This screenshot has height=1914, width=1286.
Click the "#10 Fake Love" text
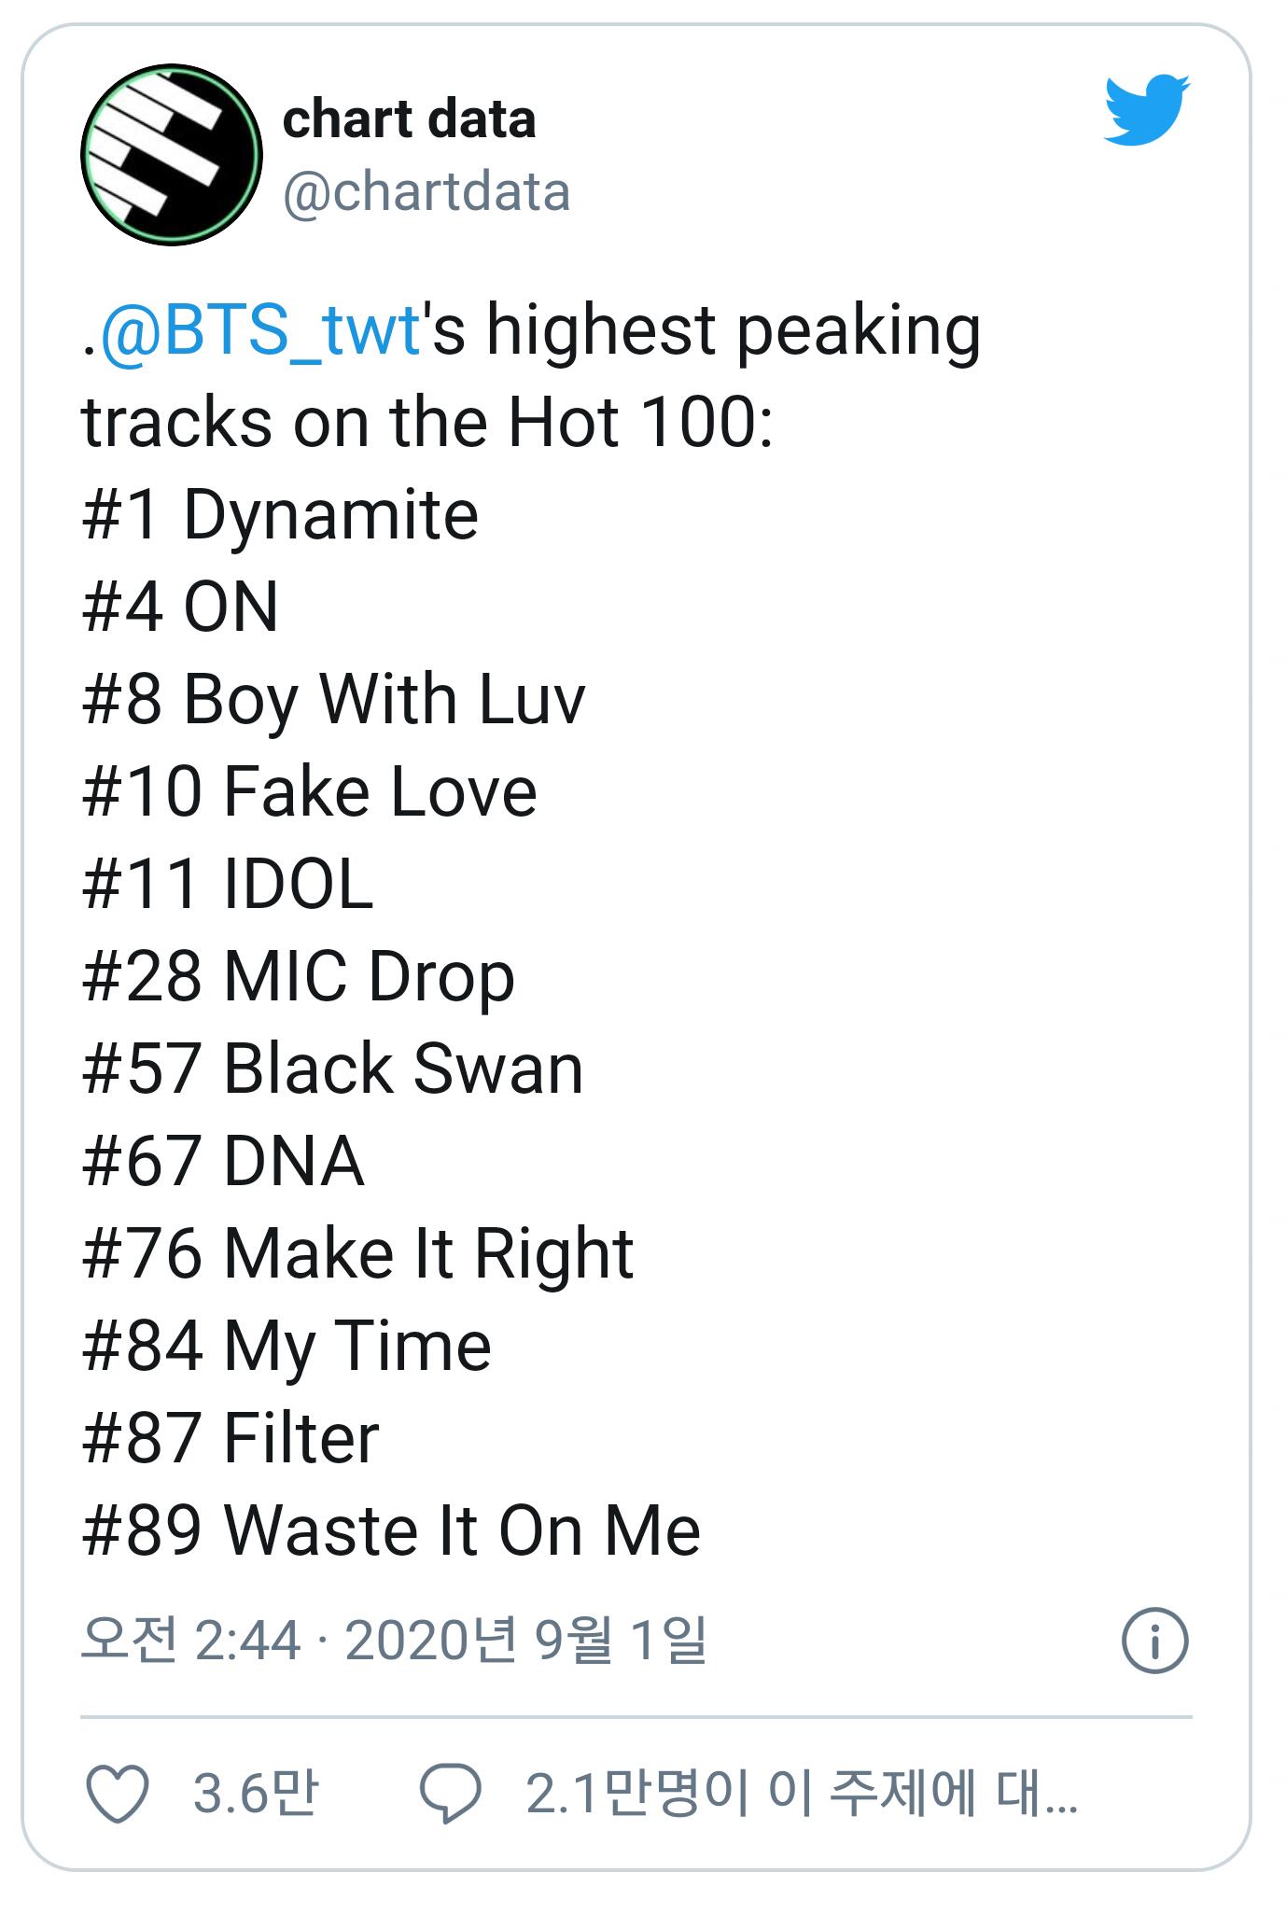(x=309, y=792)
